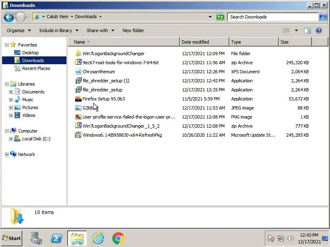Expand the Network tree node

(7, 155)
